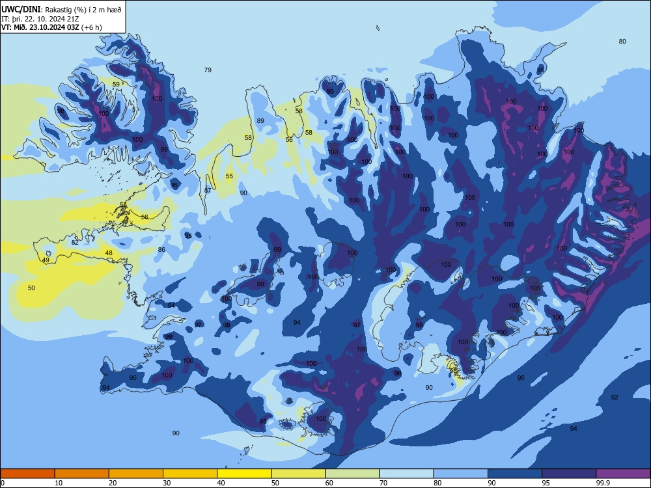Click the humidity value '86' on the map

pyautogui.click(x=161, y=249)
